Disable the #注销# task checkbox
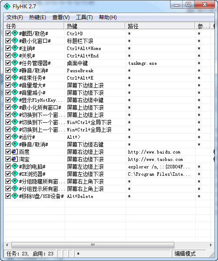Viewport: 218px width, 261px height. (8, 48)
